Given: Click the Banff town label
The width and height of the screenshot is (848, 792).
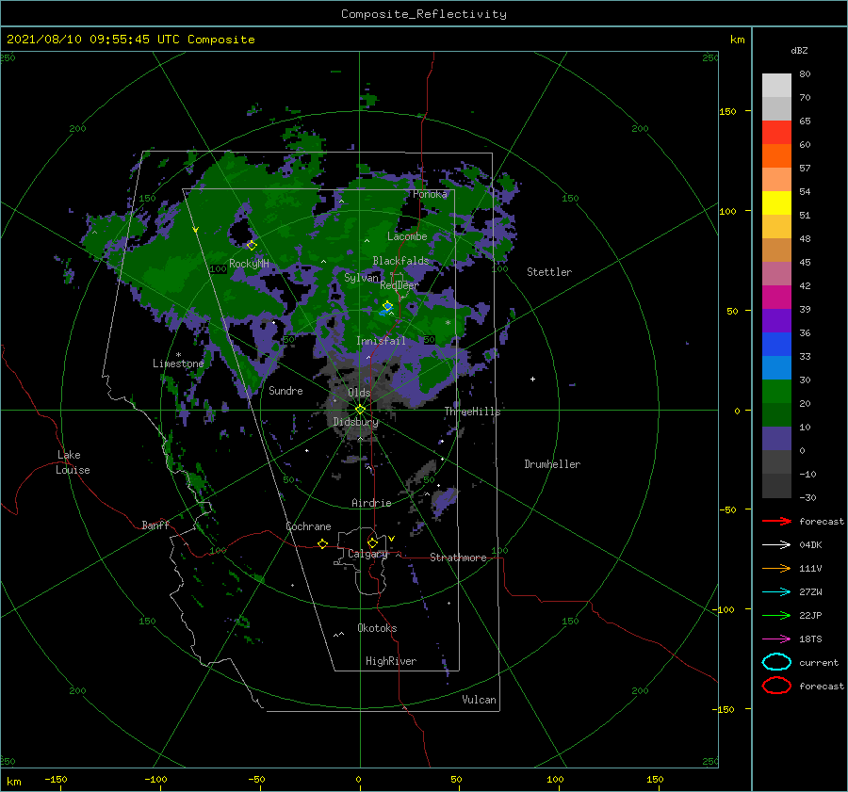Looking at the screenshot, I should (155, 525).
